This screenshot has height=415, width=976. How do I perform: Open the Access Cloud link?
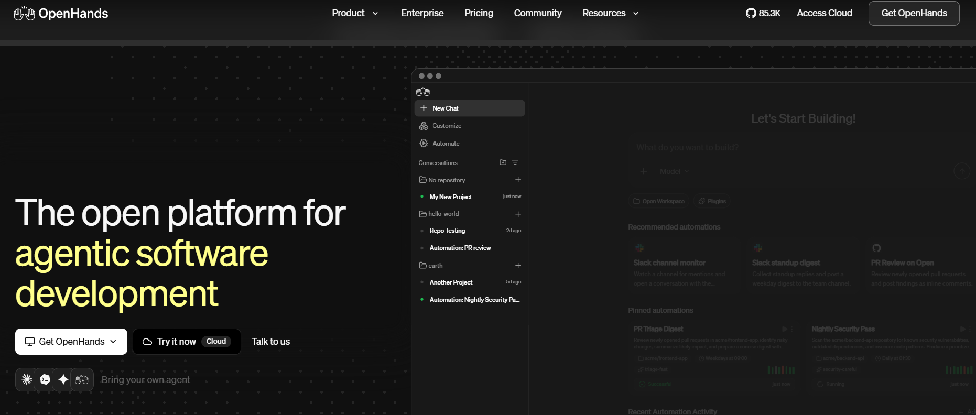(x=825, y=13)
